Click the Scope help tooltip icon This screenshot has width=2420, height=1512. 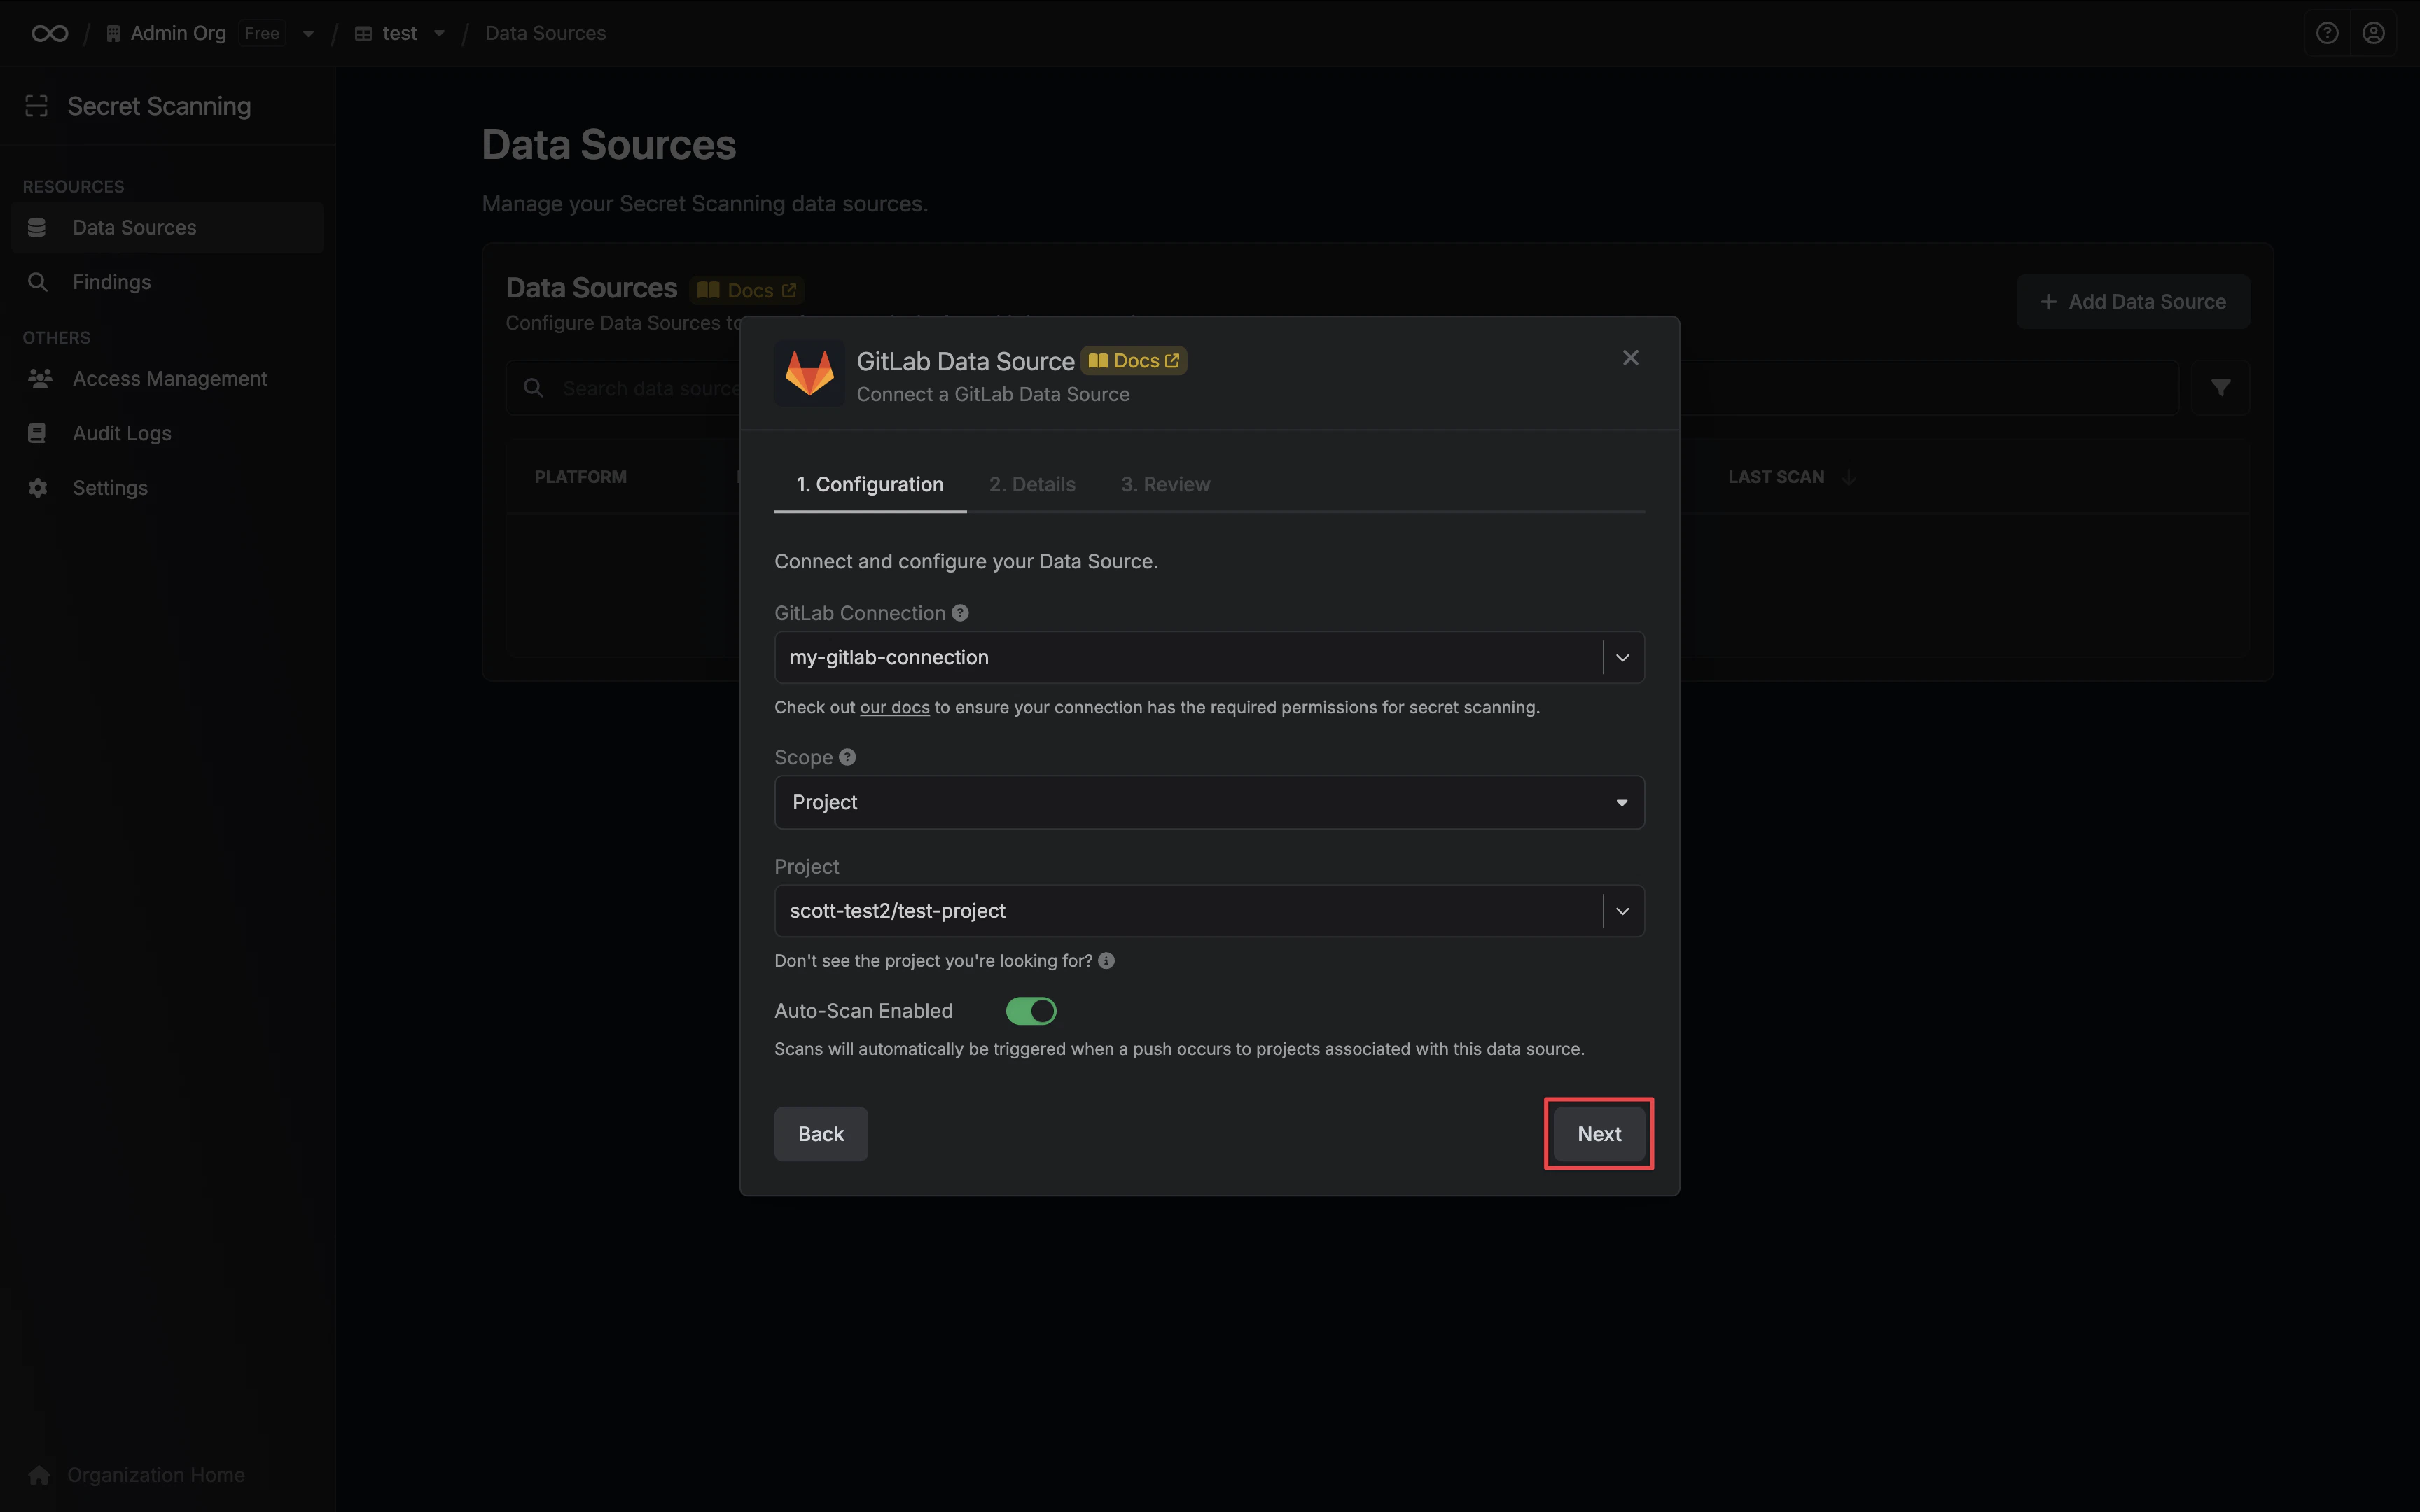847,757
